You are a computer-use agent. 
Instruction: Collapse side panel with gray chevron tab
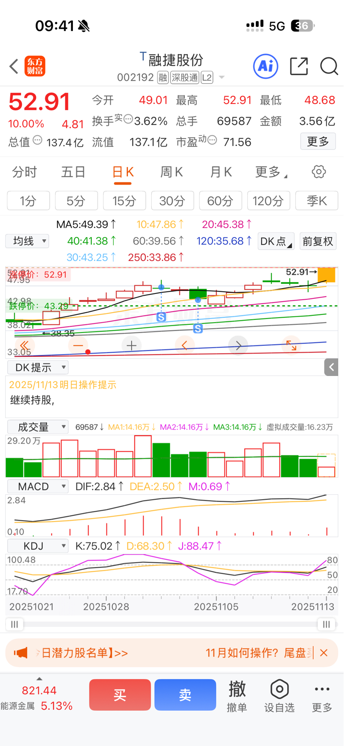[331, 367]
